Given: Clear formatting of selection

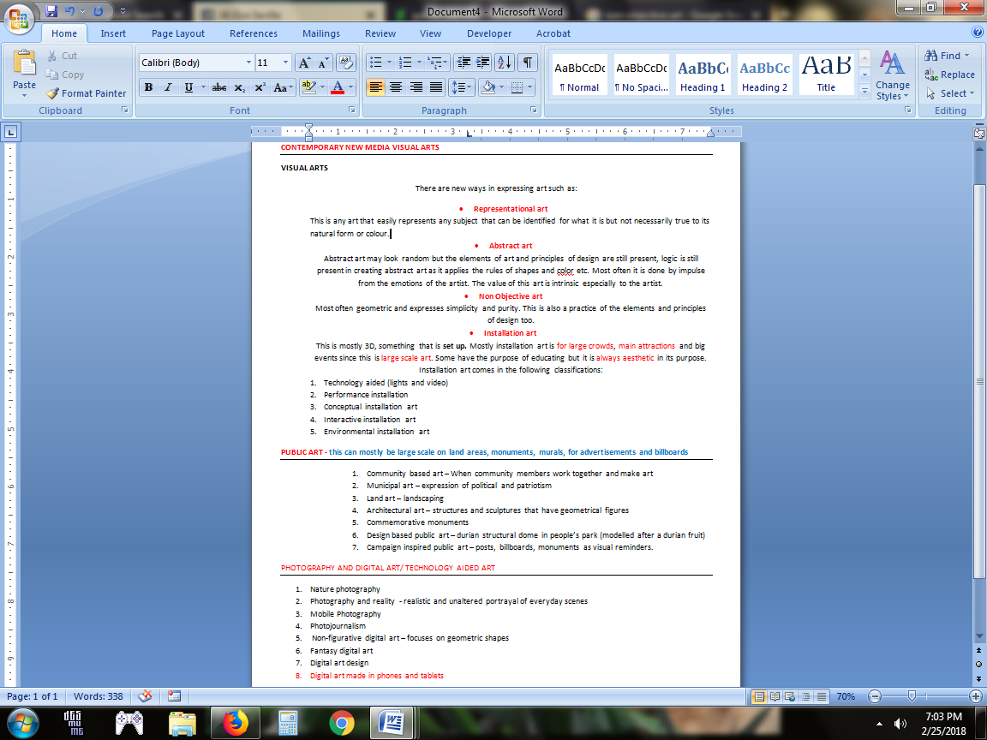Looking at the screenshot, I should coord(345,63).
